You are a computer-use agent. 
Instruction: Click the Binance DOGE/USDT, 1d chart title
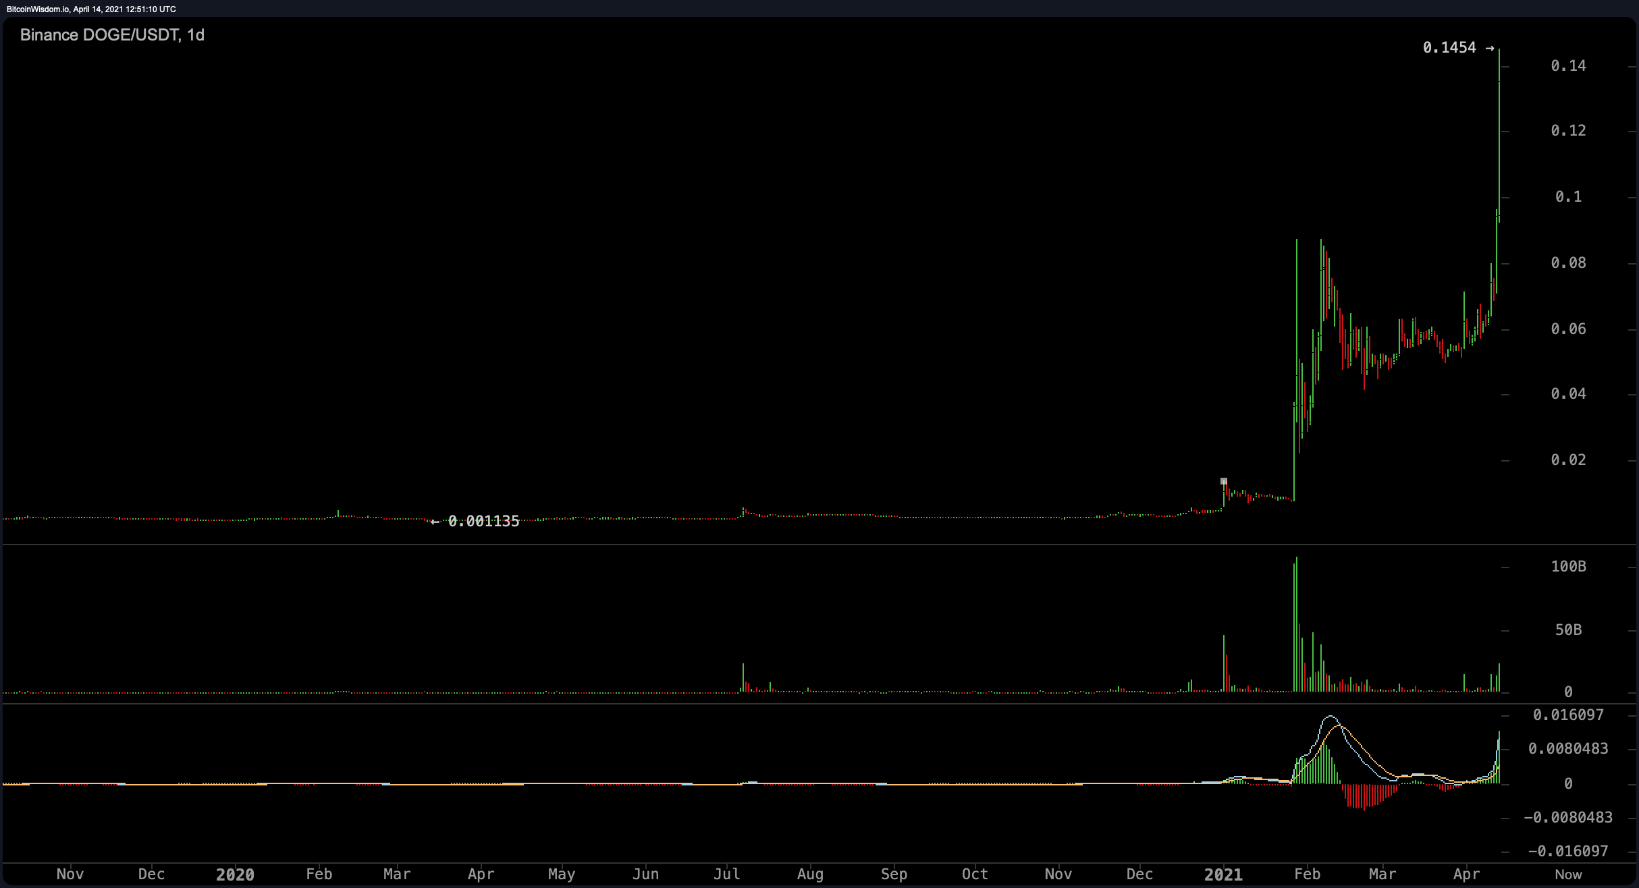(x=112, y=35)
